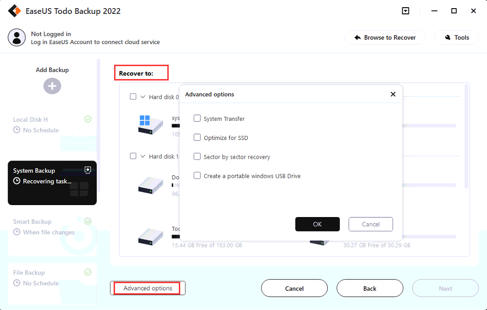Click the Add Backup label
The width and height of the screenshot is (487, 310).
52,70
